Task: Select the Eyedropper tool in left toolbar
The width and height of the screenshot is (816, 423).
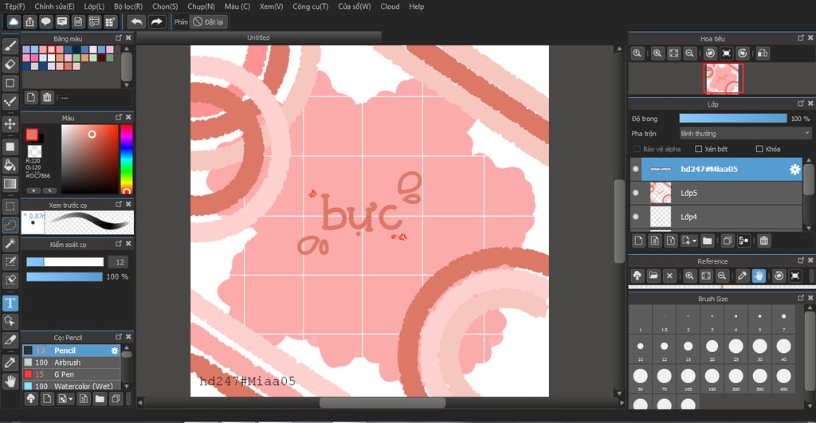Action: click(x=10, y=362)
